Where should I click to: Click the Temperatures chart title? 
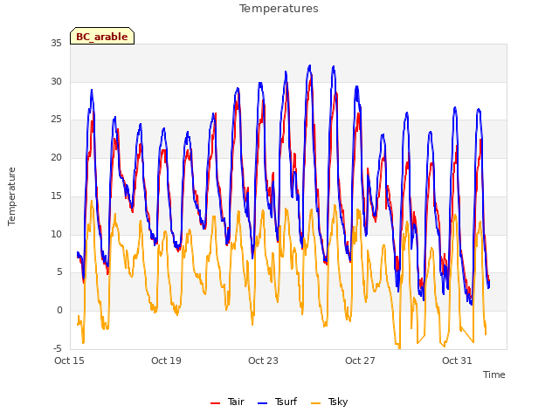[x=279, y=9]
